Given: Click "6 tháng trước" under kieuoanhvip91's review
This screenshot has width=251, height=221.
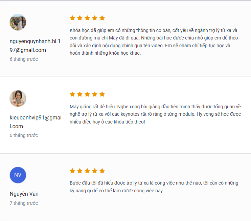Looking at the screenshot, I should click(24, 135).
